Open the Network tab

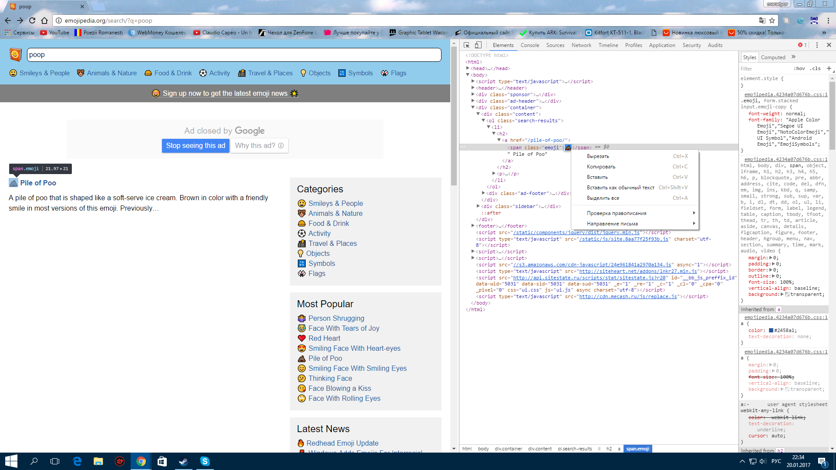click(581, 45)
